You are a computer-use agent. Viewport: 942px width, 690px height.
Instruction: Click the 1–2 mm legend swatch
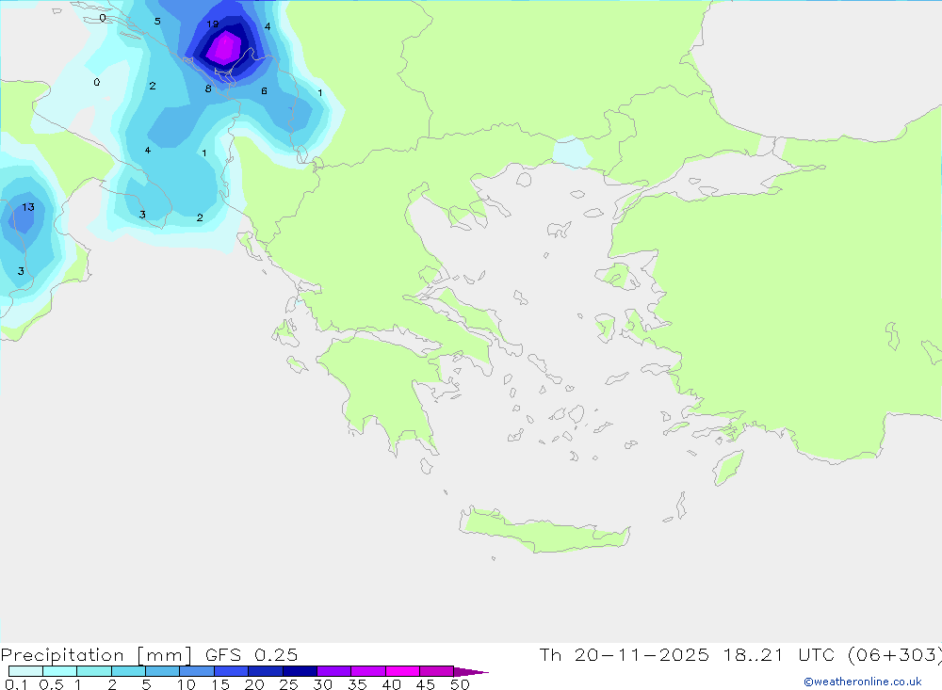click(94, 671)
